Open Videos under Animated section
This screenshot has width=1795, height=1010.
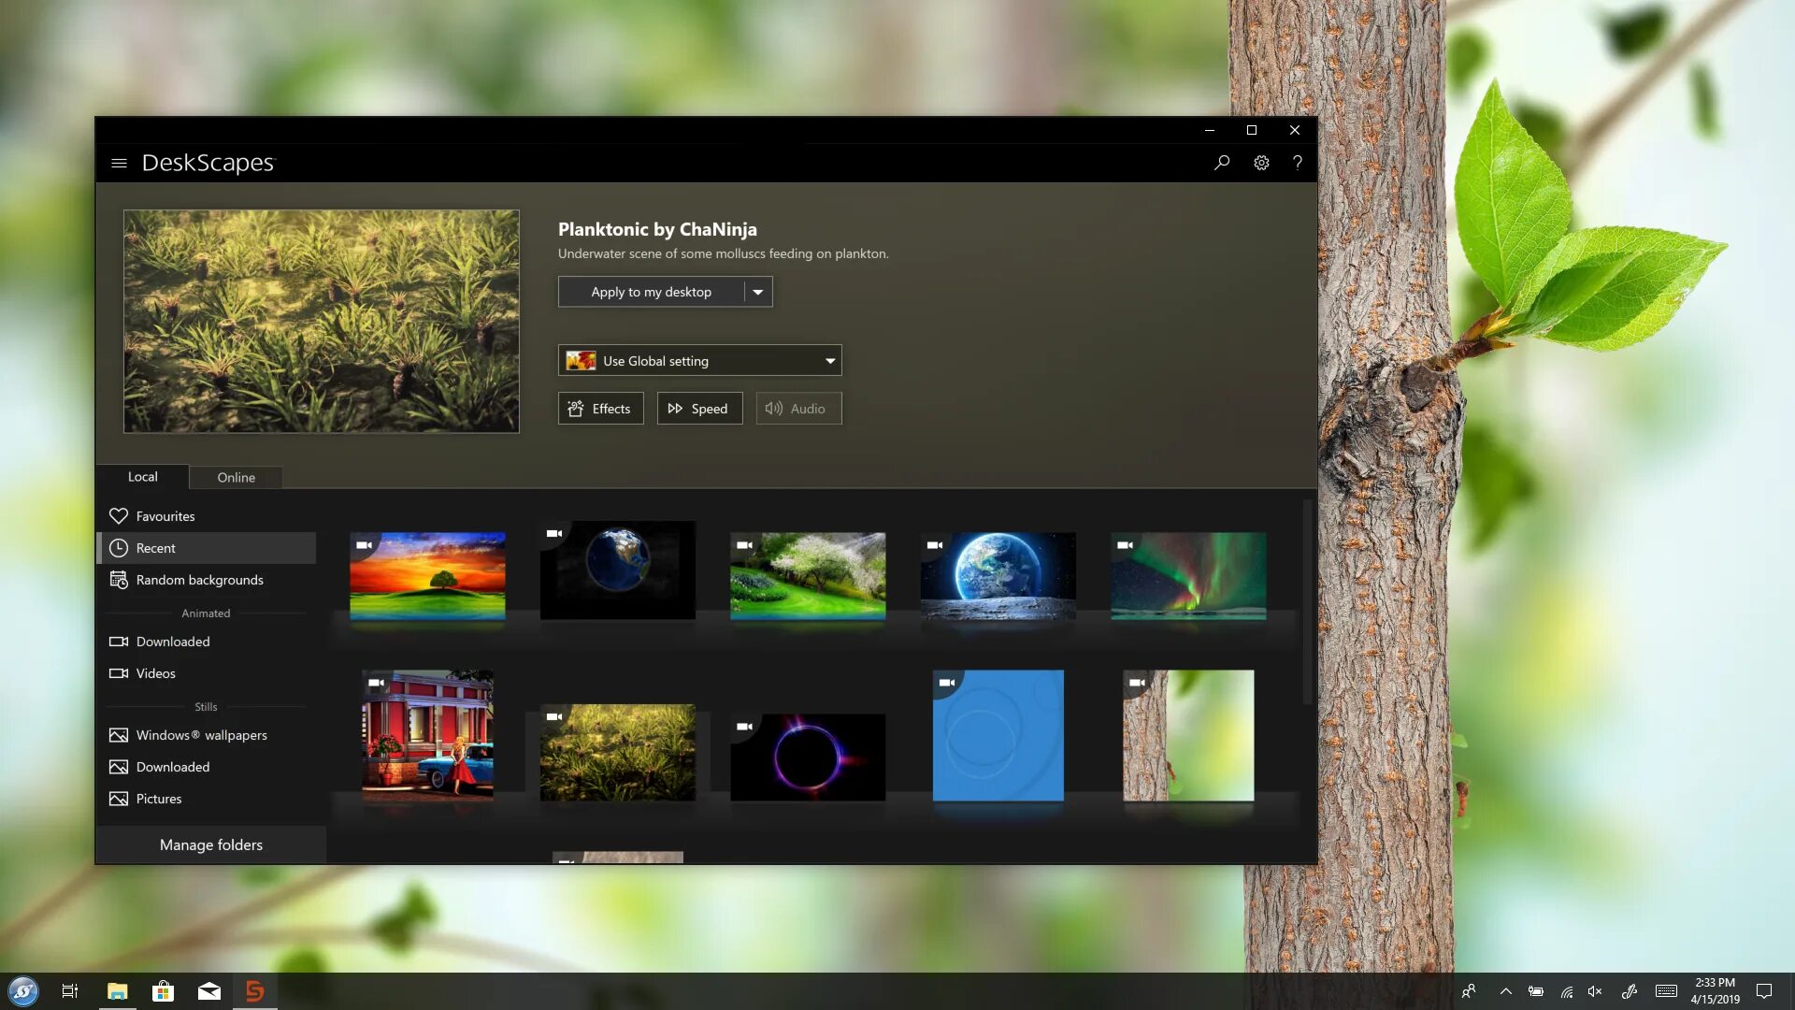pyautogui.click(x=155, y=673)
